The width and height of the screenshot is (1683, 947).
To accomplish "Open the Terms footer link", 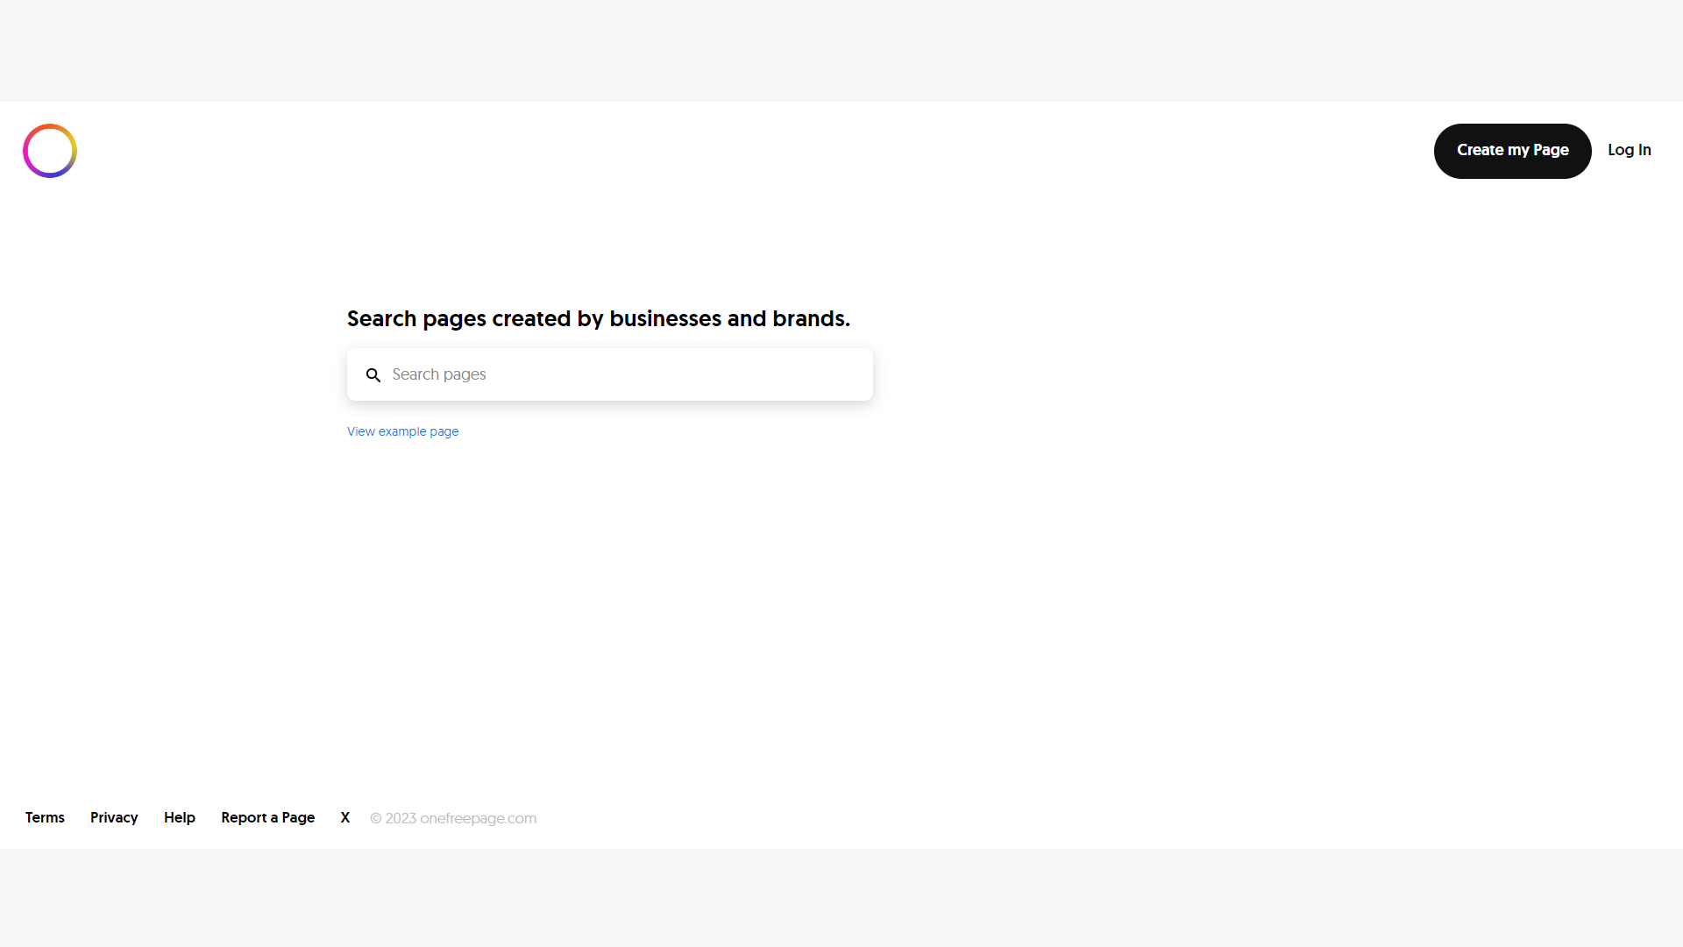I will coord(45,817).
